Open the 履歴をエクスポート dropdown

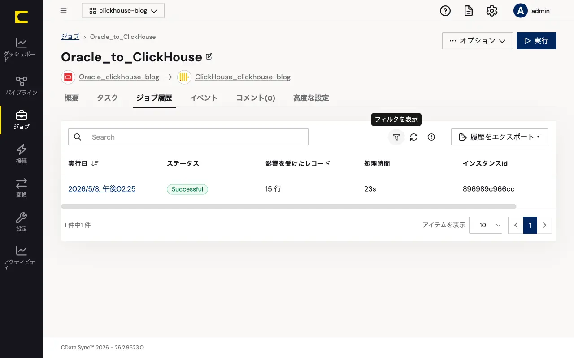500,137
